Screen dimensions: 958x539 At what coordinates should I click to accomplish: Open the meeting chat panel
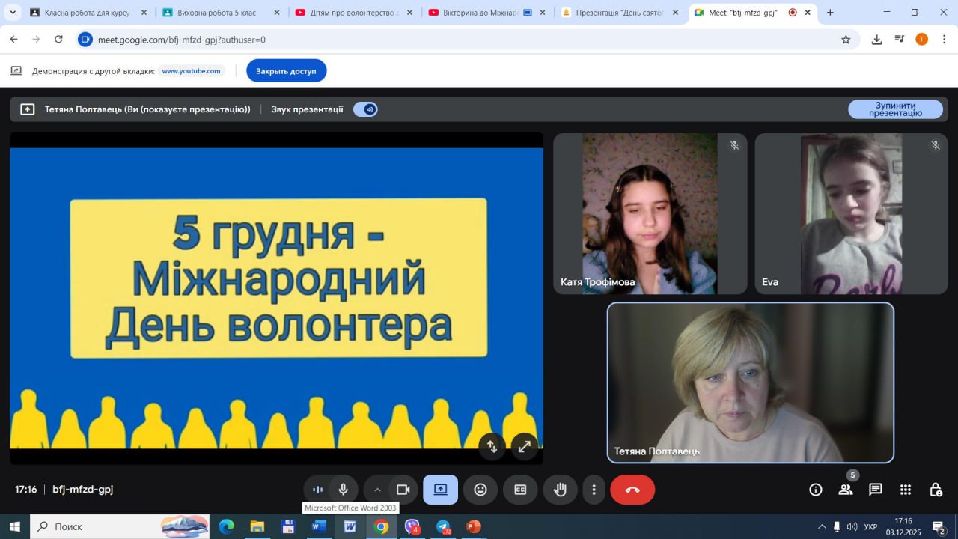[x=875, y=490]
